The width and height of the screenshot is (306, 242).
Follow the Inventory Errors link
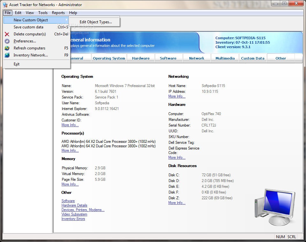coord(73,219)
